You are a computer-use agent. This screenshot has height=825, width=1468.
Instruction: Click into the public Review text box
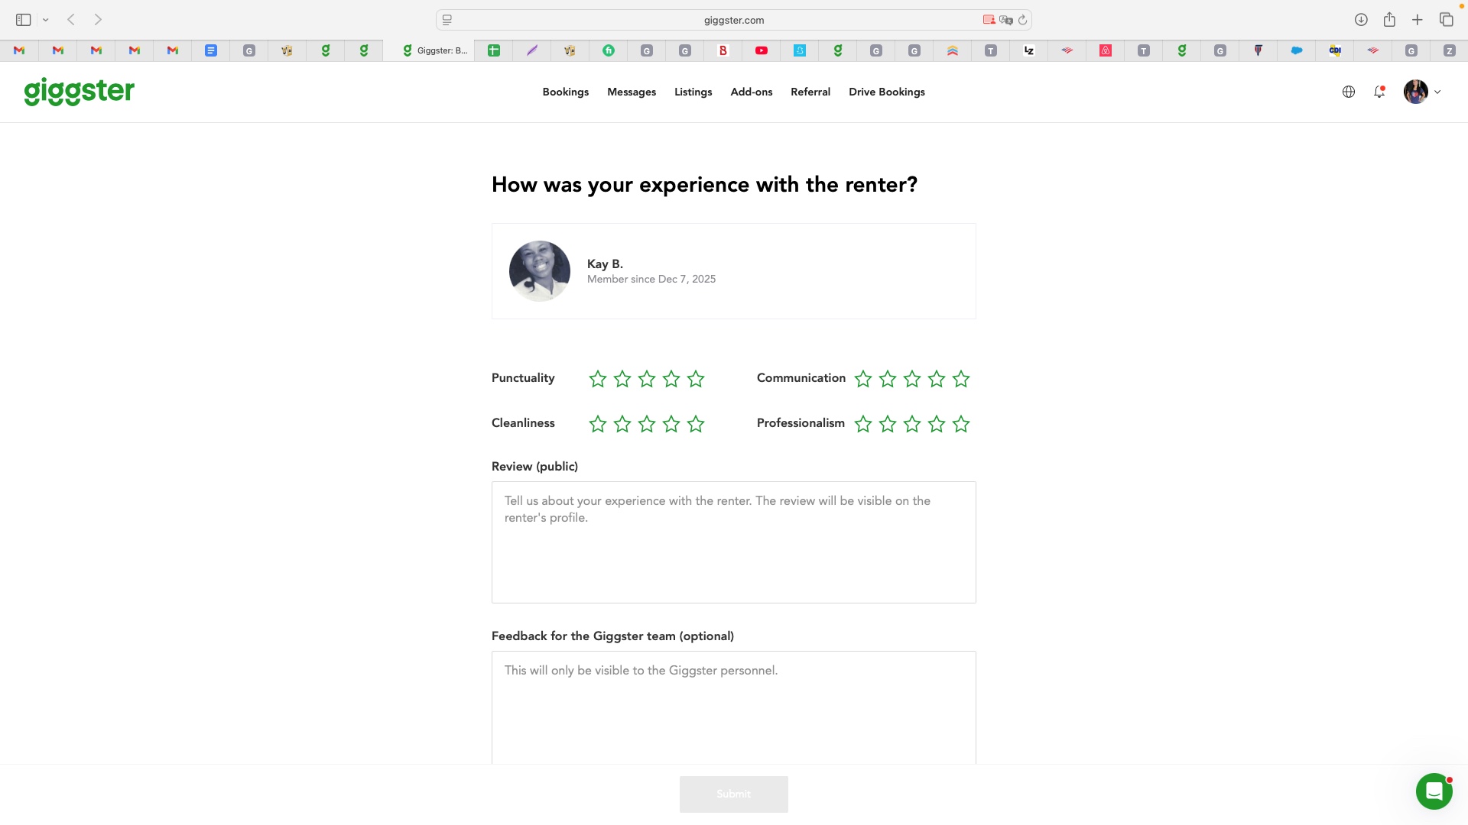pyautogui.click(x=733, y=542)
